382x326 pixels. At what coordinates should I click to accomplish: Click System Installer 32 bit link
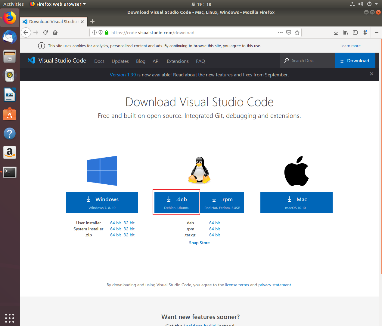129,229
